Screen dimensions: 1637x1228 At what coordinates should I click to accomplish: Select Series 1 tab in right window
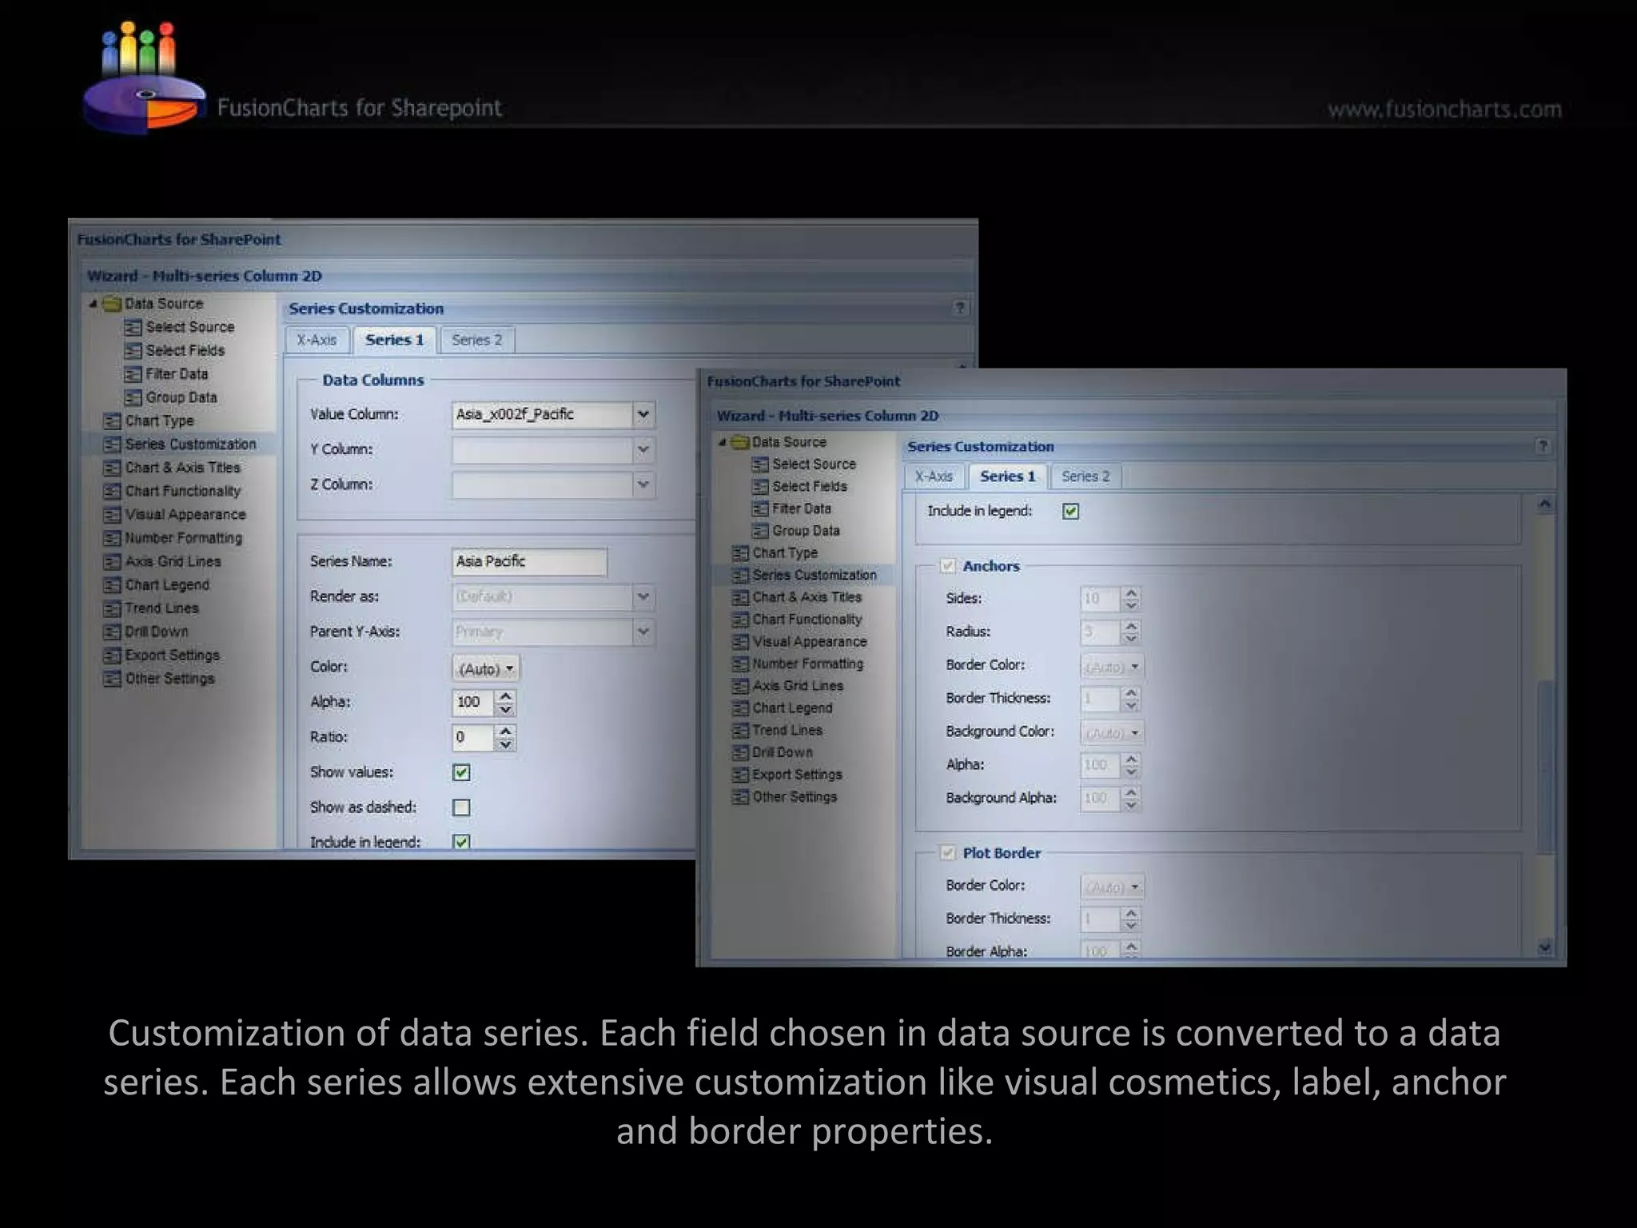coord(1008,476)
